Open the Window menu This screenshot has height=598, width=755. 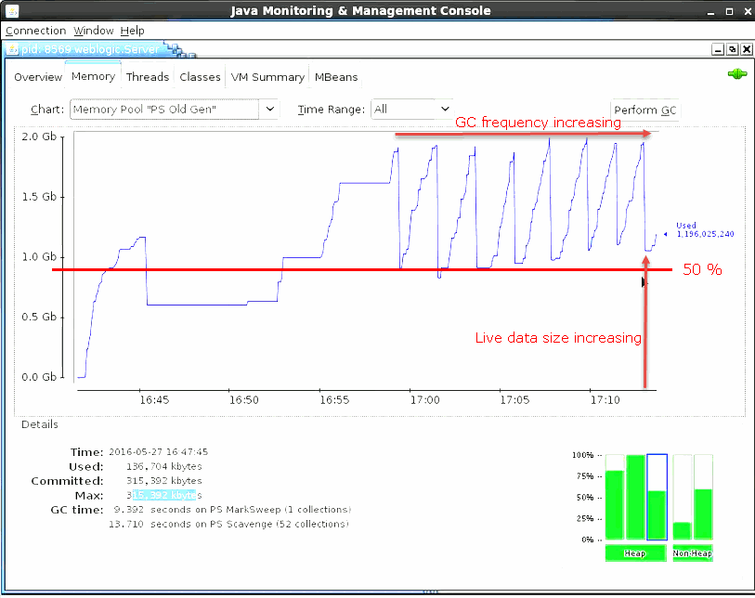[x=94, y=31]
